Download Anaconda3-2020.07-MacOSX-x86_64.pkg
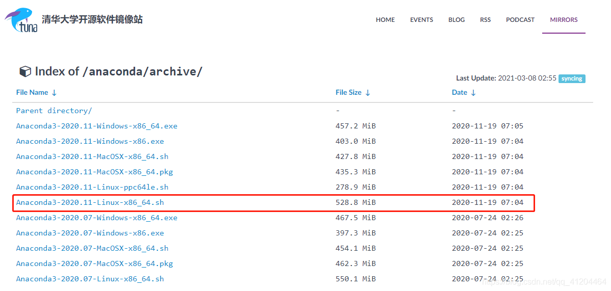 point(94,263)
